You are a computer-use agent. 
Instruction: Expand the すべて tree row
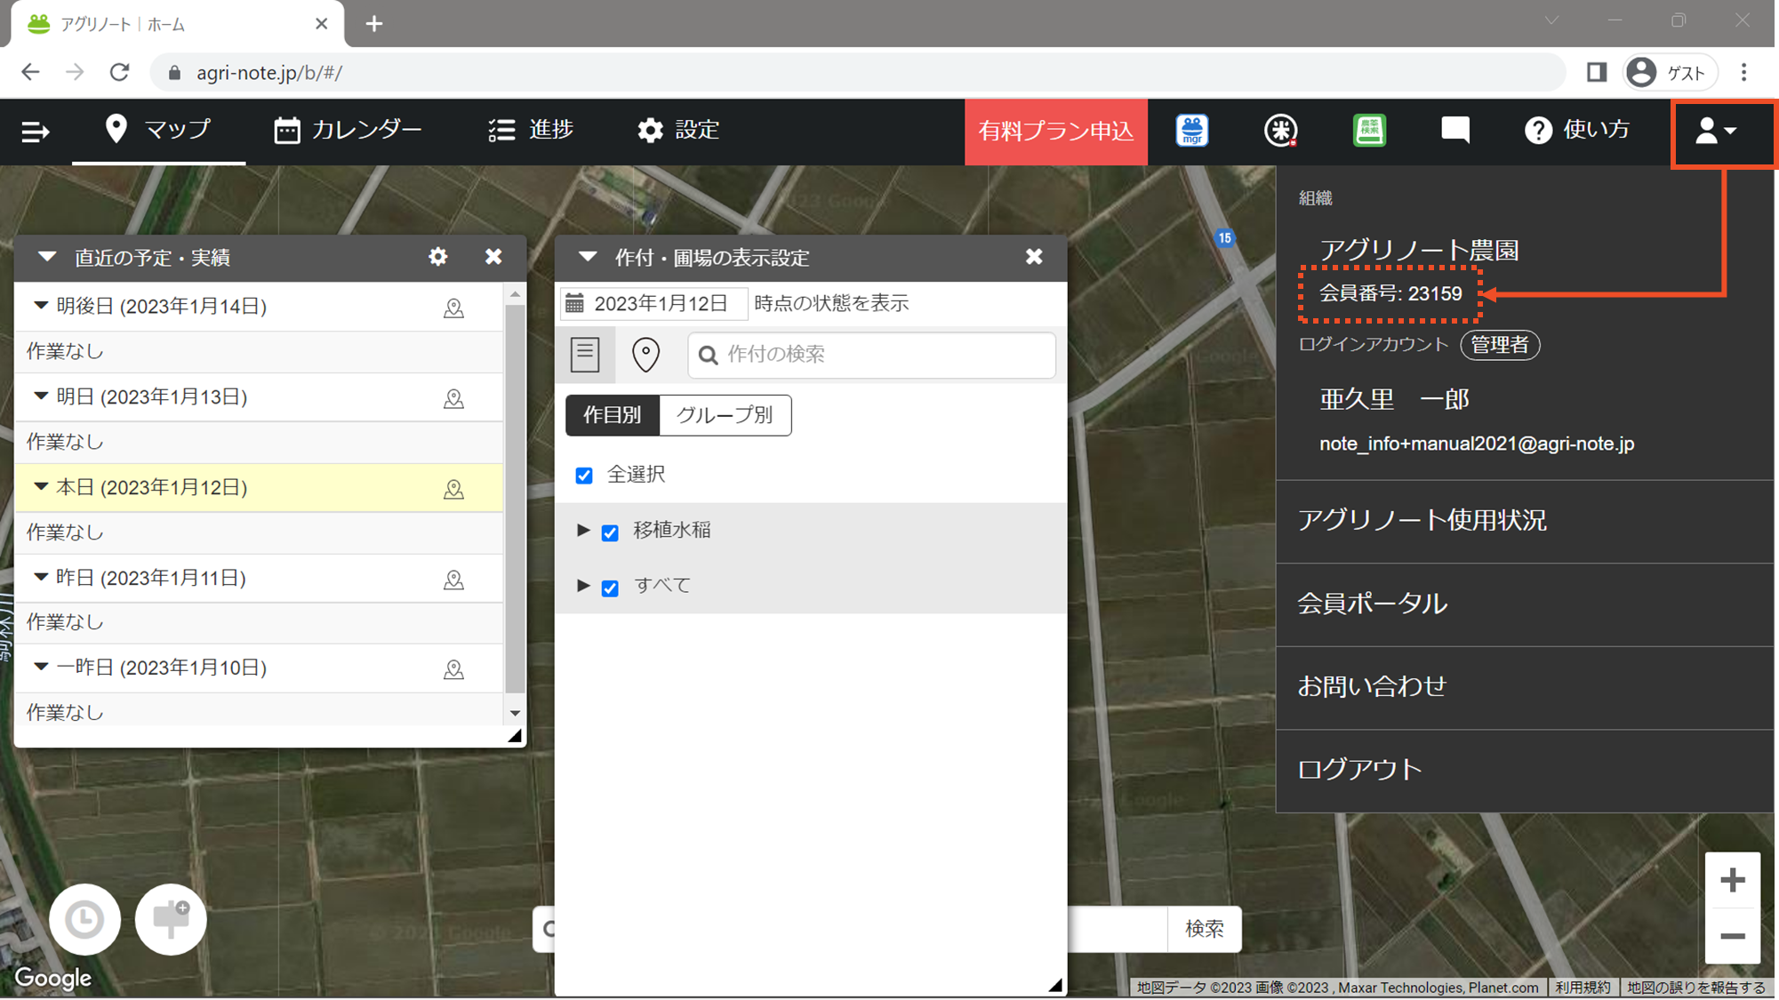(x=583, y=586)
